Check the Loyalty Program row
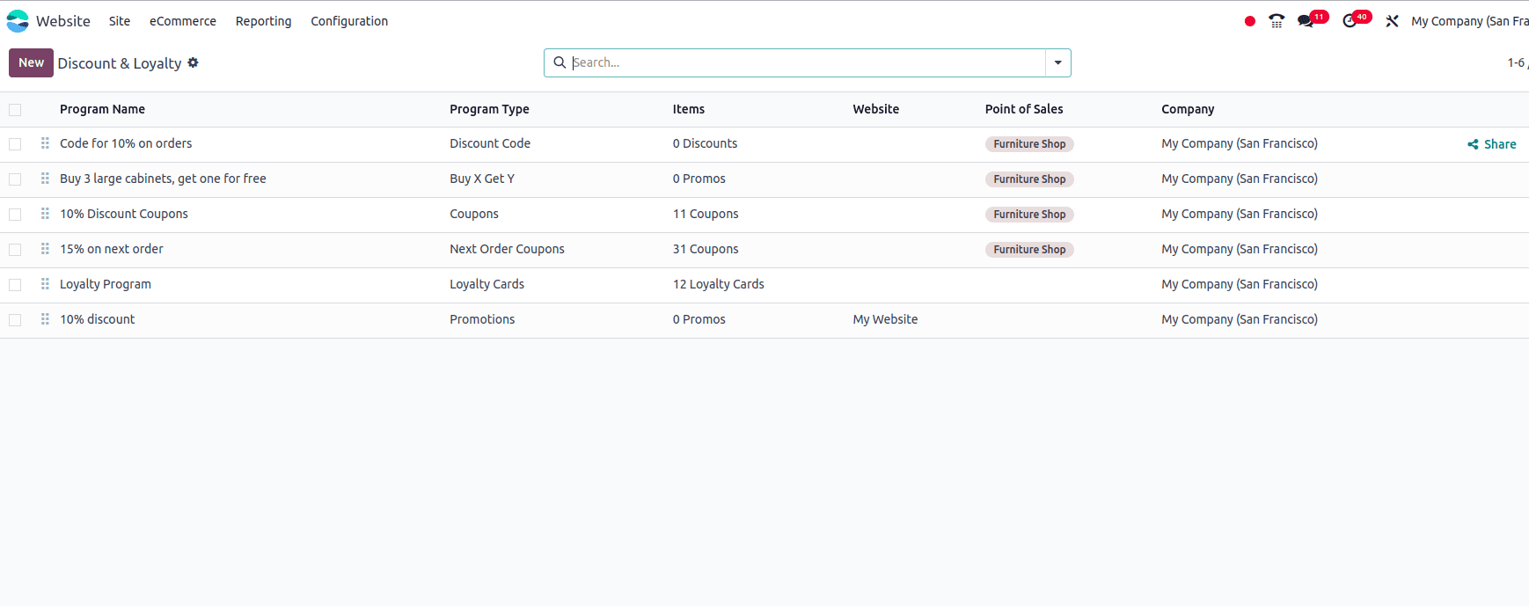The height and width of the screenshot is (606, 1529). click(15, 285)
